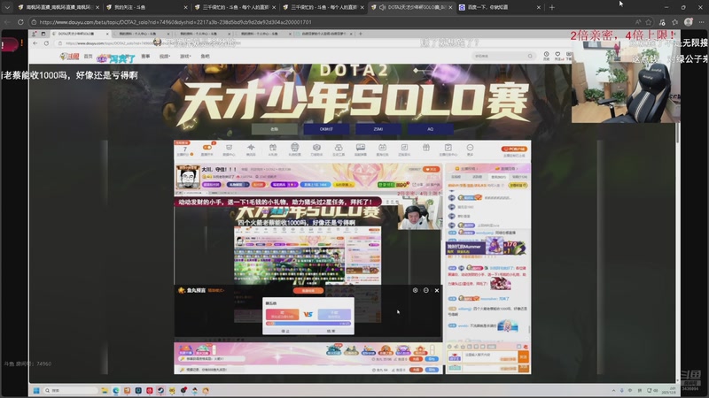Open File Explorer from the captured taskbar
The width and height of the screenshot is (709, 398).
point(105,390)
